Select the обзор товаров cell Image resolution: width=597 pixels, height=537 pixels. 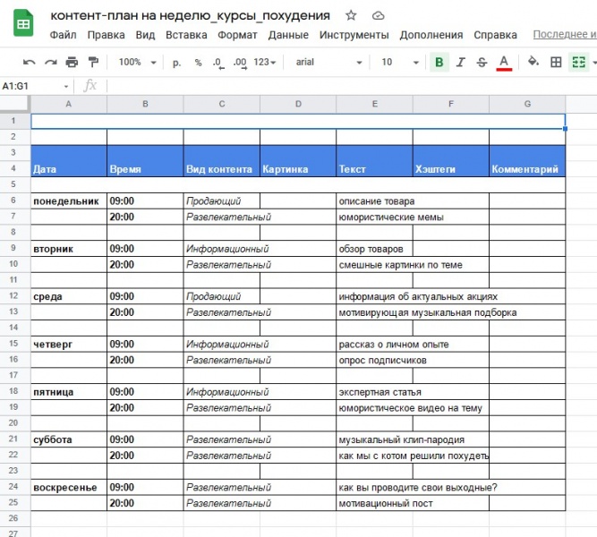coord(374,249)
